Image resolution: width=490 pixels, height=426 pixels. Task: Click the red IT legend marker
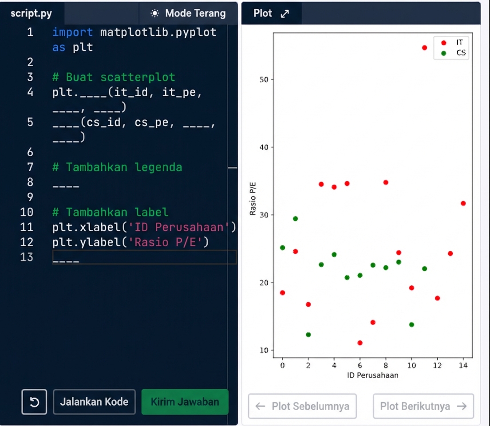point(443,43)
